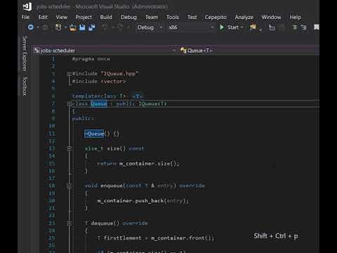The height and width of the screenshot is (253, 337).
Task: Open the Cepepito menu
Action: 216,17
